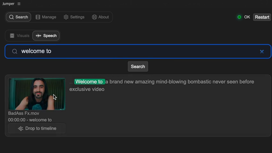272x153 pixels.
Task: Click the Jumper panel title
Action: tap(8, 4)
